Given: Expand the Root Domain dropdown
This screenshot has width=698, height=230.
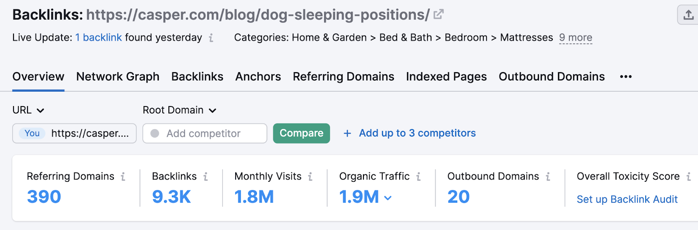Looking at the screenshot, I should (x=179, y=110).
